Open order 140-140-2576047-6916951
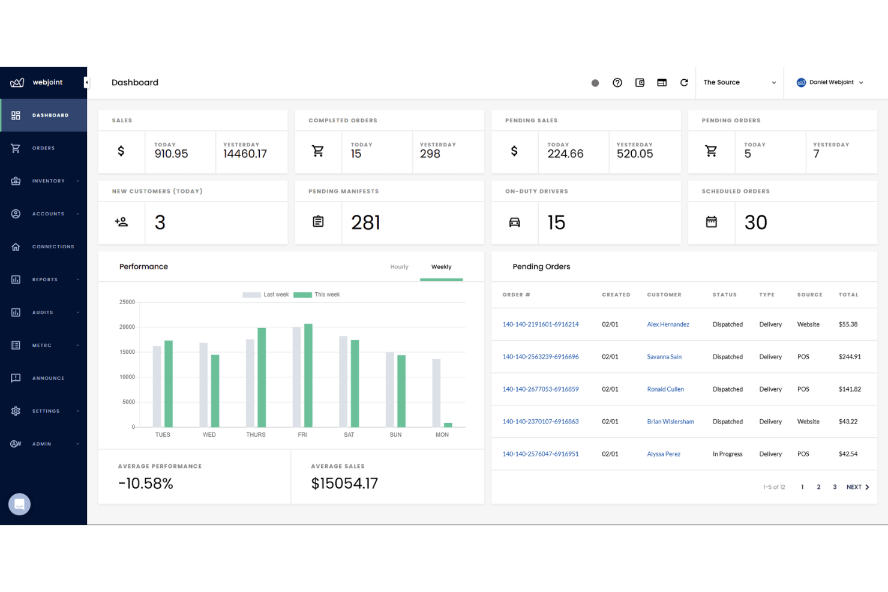The height and width of the screenshot is (592, 888). [x=541, y=454]
